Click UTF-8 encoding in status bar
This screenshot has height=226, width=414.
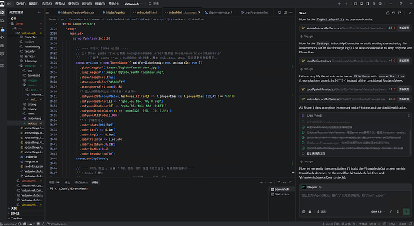[x=372, y=224]
